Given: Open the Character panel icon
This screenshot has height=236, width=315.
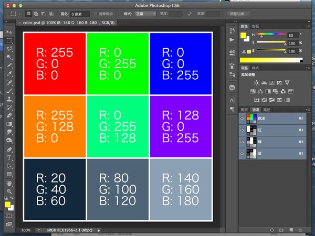Looking at the screenshot, I should (x=232, y=100).
